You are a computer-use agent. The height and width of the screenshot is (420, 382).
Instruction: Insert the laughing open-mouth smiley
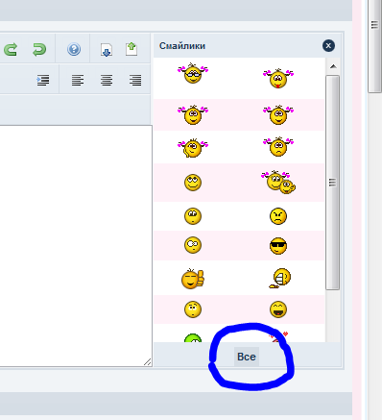pos(278,309)
